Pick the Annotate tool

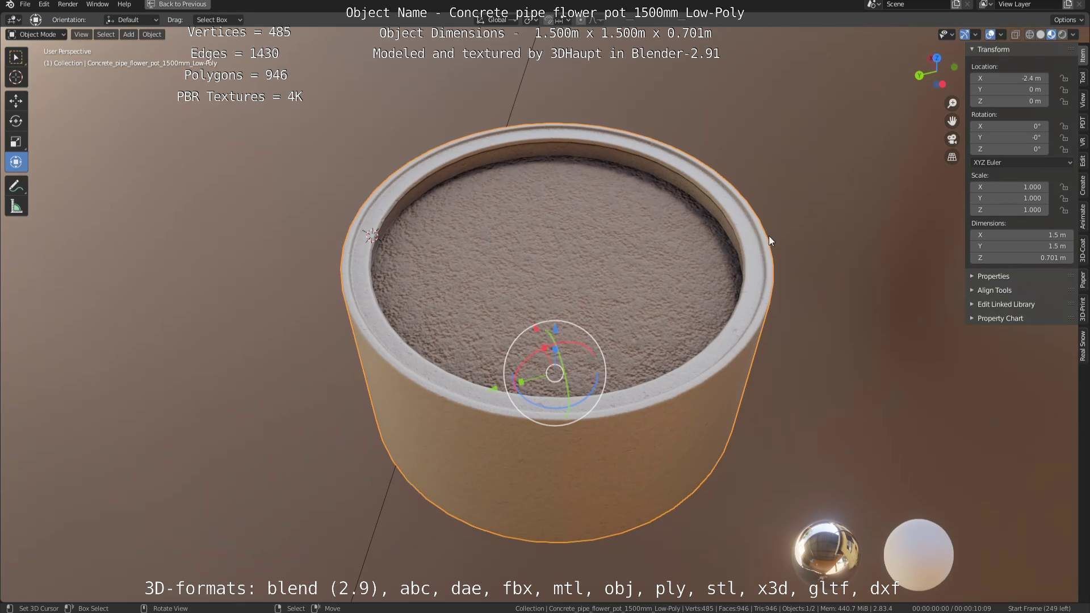pos(16,186)
